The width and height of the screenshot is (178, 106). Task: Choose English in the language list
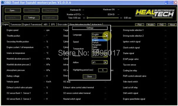(99, 40)
